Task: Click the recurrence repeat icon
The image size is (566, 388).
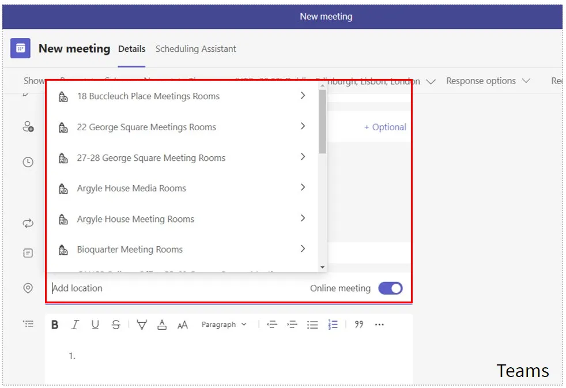Action: coord(28,223)
